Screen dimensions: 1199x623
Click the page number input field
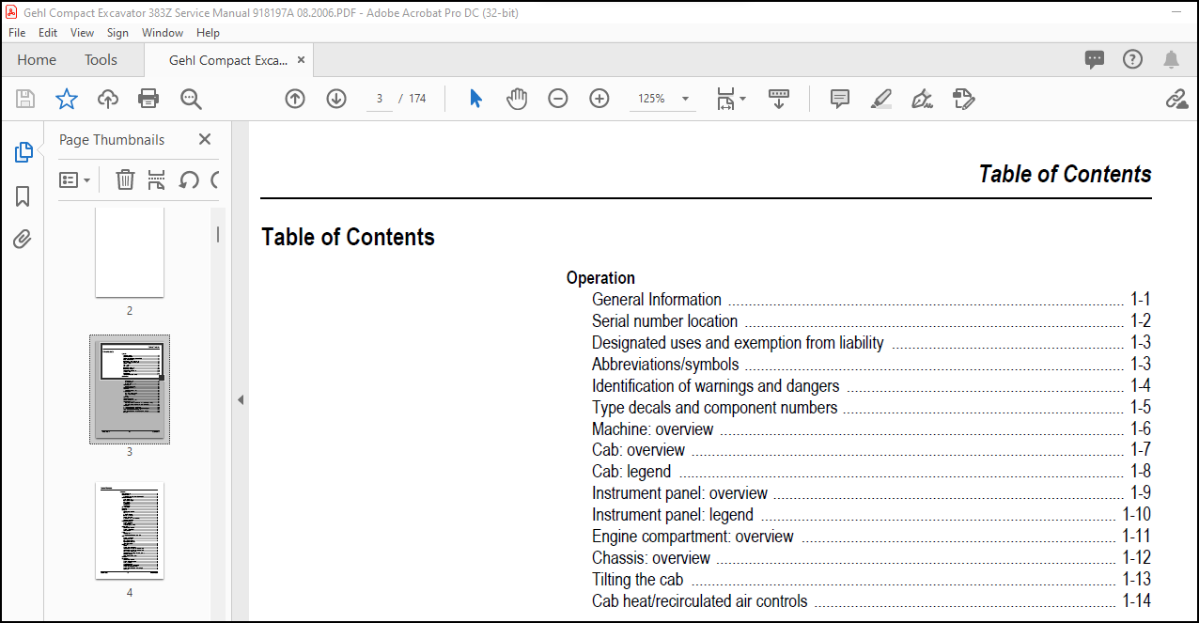380,99
